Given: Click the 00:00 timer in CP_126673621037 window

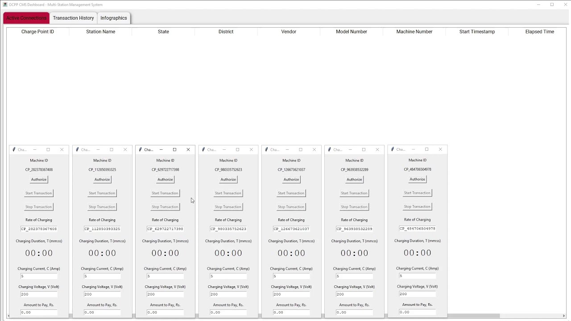Looking at the screenshot, I should 291,253.
